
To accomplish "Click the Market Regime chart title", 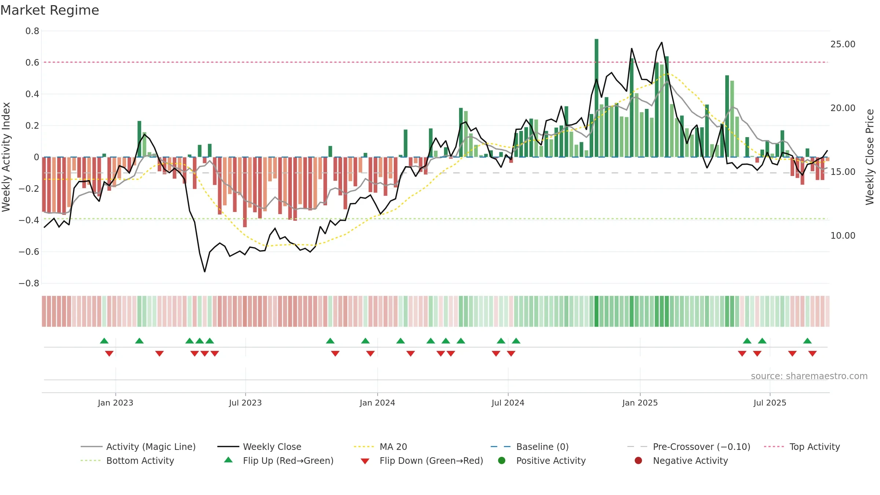I will [x=50, y=10].
